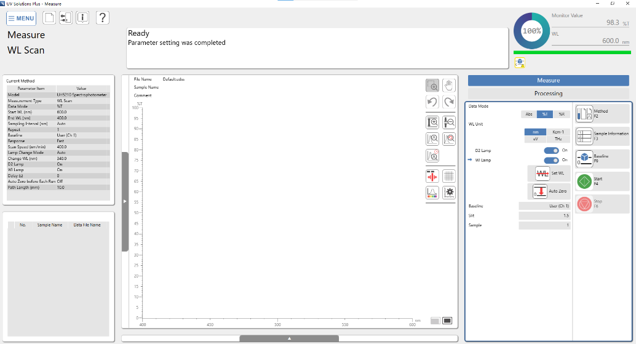Click the spectrum magnifier with red circle icon
Viewport: 636px width, 344px height.
[x=449, y=139]
